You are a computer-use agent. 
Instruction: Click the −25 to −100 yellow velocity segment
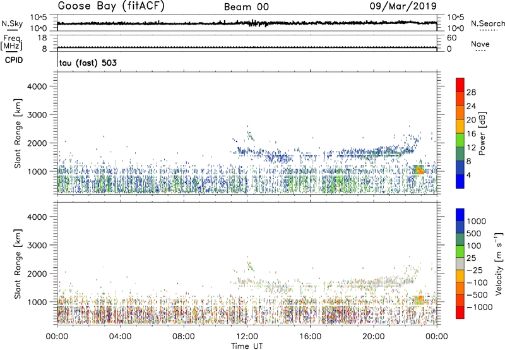pos(460,276)
